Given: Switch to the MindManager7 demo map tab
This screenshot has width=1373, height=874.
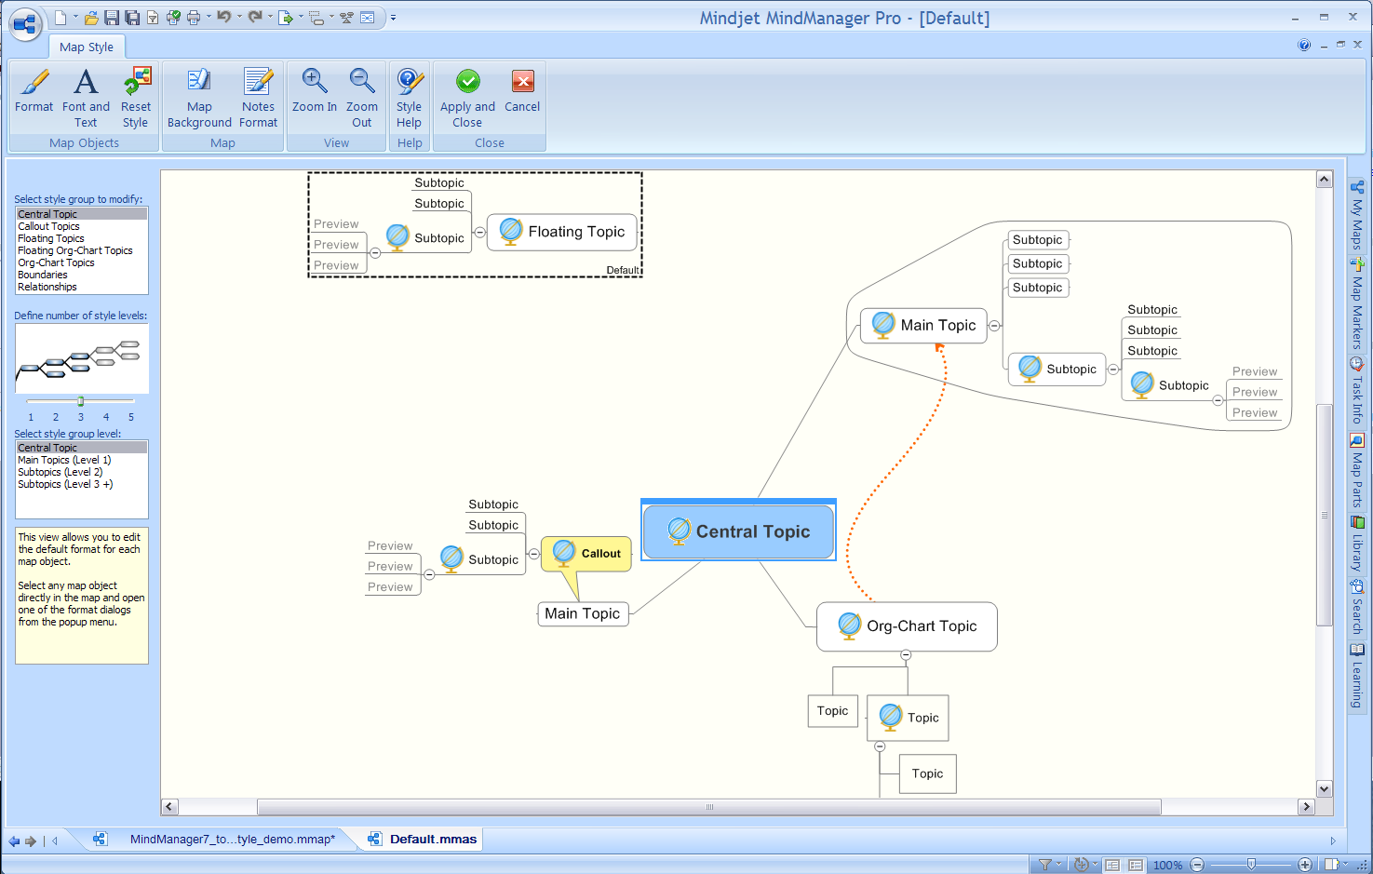Looking at the screenshot, I should click(x=232, y=840).
